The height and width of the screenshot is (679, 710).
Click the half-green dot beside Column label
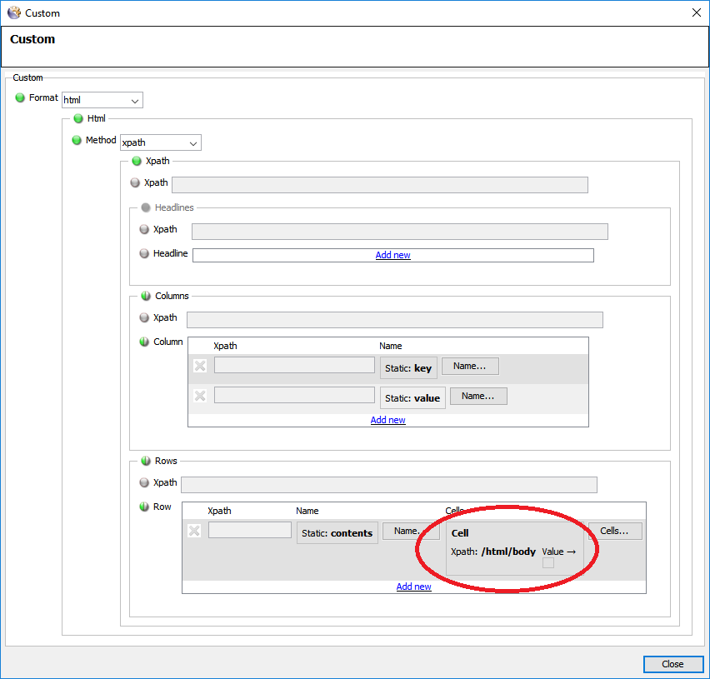click(x=144, y=342)
